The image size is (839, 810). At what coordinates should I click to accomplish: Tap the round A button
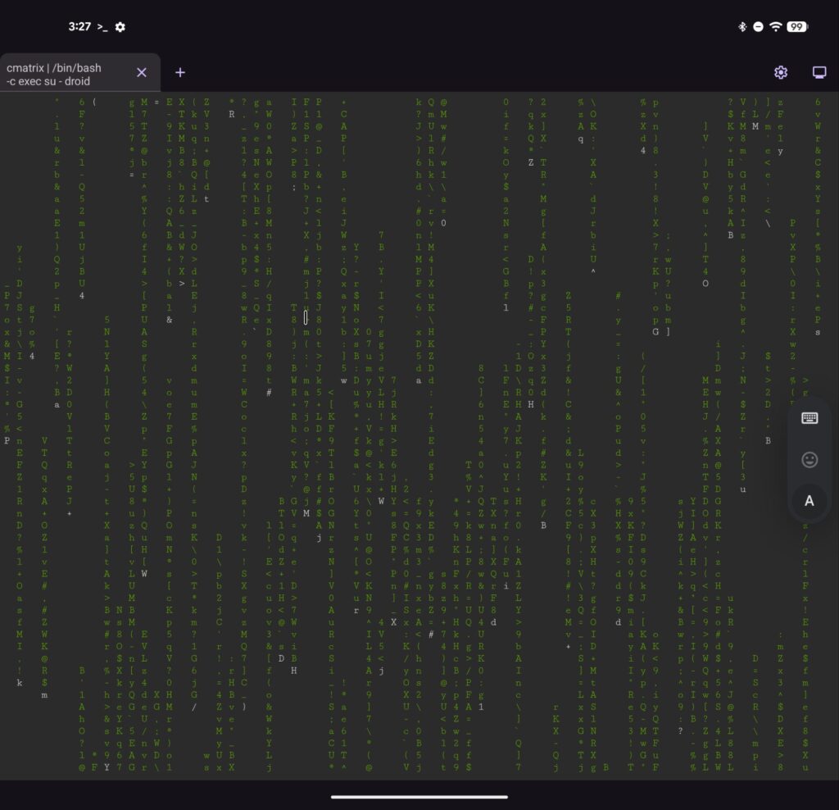coord(810,500)
